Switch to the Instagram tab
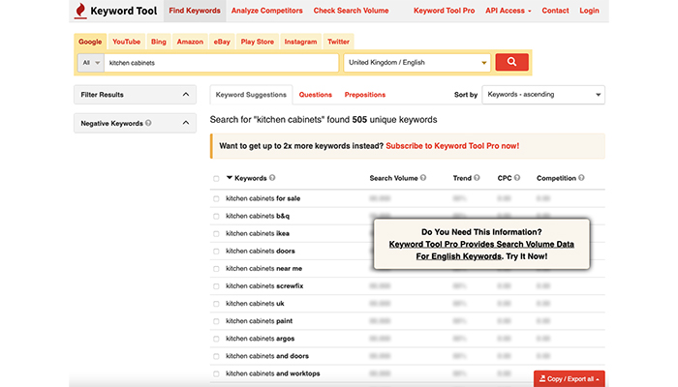678x387 pixels. 300,42
